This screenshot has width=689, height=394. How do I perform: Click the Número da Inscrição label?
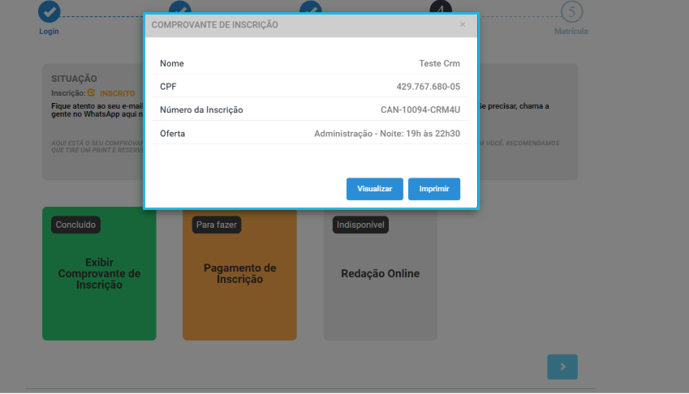[201, 109]
